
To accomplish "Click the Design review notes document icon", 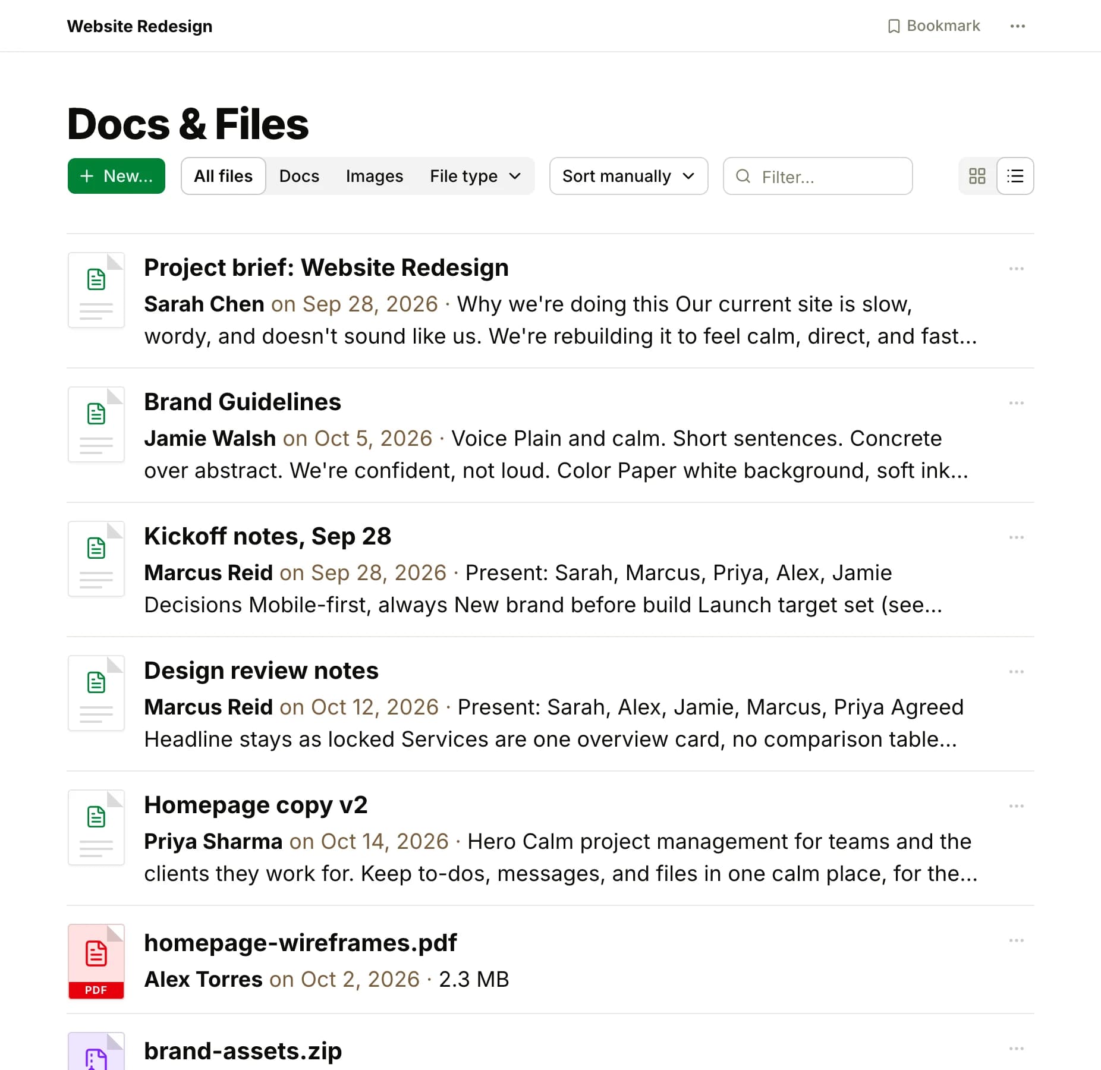I will (x=96, y=693).
